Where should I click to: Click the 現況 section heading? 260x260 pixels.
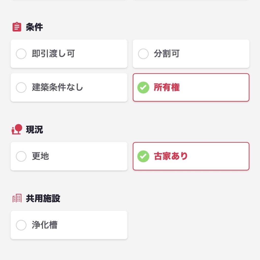point(34,129)
